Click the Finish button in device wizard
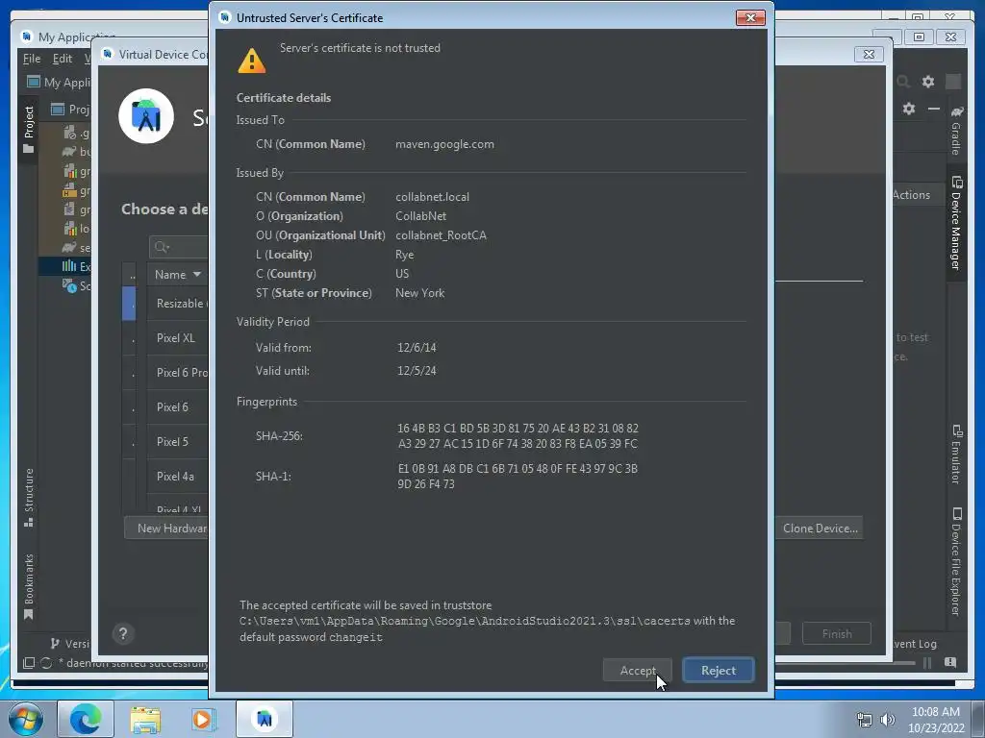This screenshot has height=738, width=985. 837,634
